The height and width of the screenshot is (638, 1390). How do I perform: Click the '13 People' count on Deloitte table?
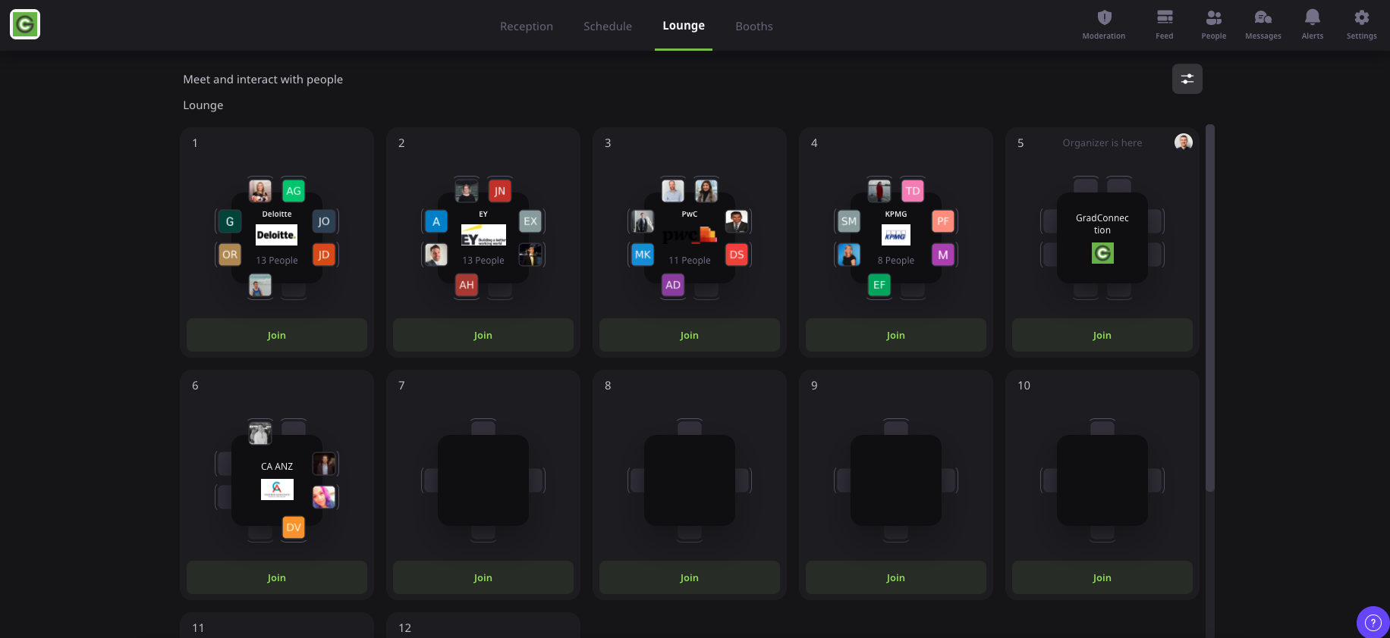[x=277, y=260]
